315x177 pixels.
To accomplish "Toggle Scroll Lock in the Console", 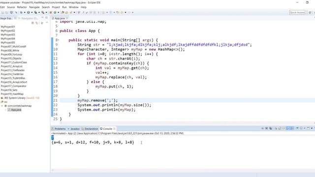I will point(280,128).
